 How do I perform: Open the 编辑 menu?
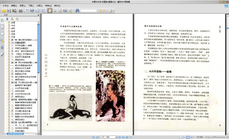click(x=14, y=6)
